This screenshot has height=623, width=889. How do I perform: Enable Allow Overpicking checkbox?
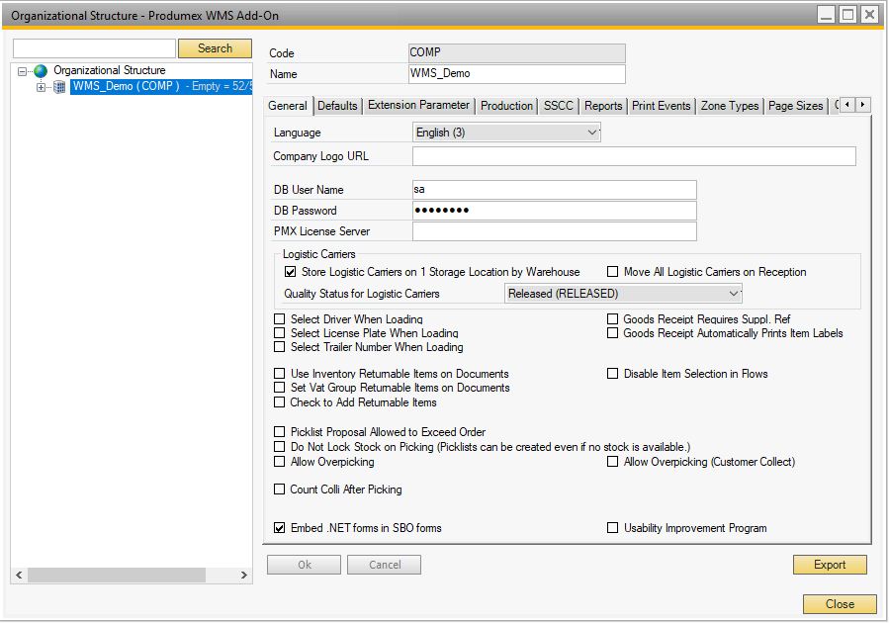[280, 462]
